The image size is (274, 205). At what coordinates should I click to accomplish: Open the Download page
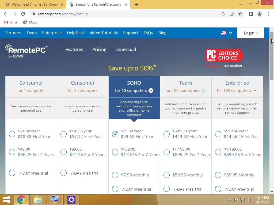[126, 49]
